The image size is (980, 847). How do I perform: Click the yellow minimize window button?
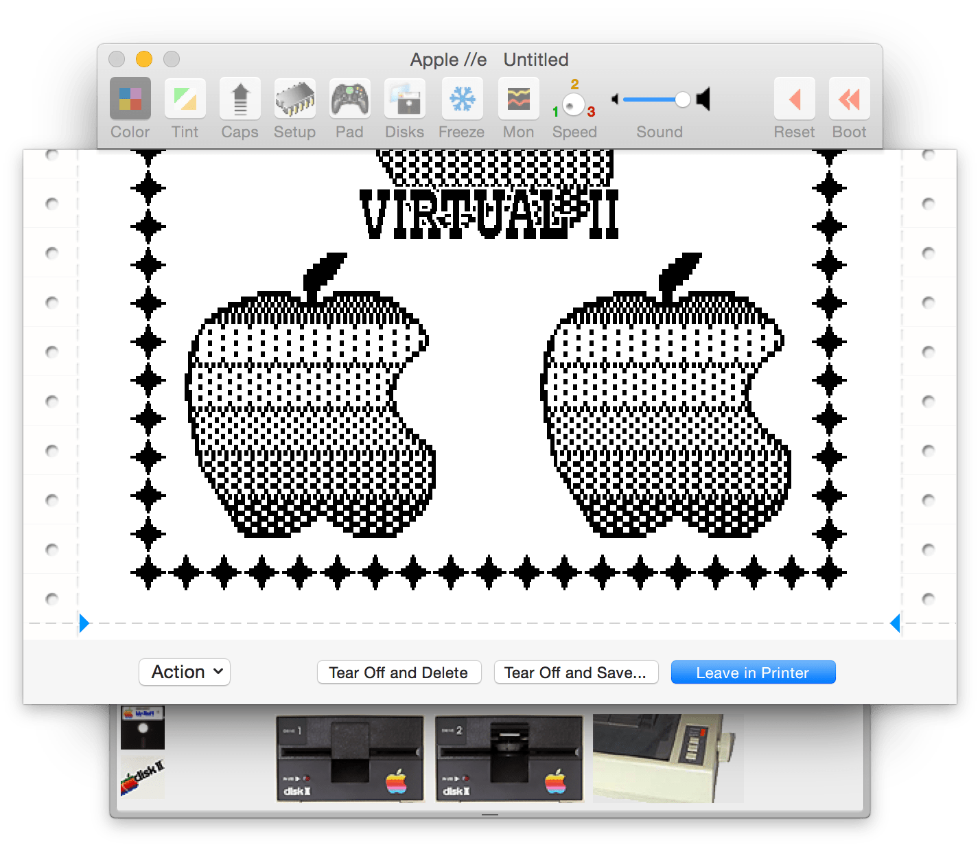tap(144, 59)
